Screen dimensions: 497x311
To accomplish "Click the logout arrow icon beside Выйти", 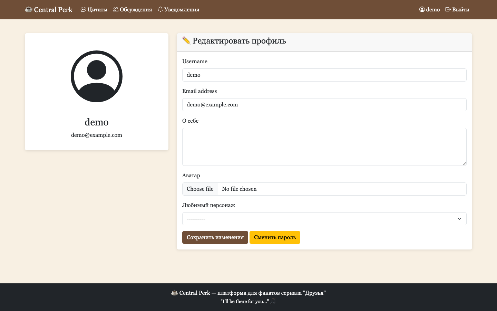I will 448,10.
